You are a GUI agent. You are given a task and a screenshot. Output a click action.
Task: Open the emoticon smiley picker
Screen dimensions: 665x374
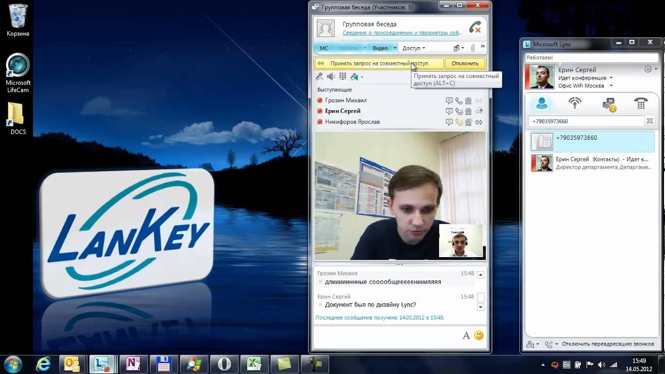pos(478,336)
